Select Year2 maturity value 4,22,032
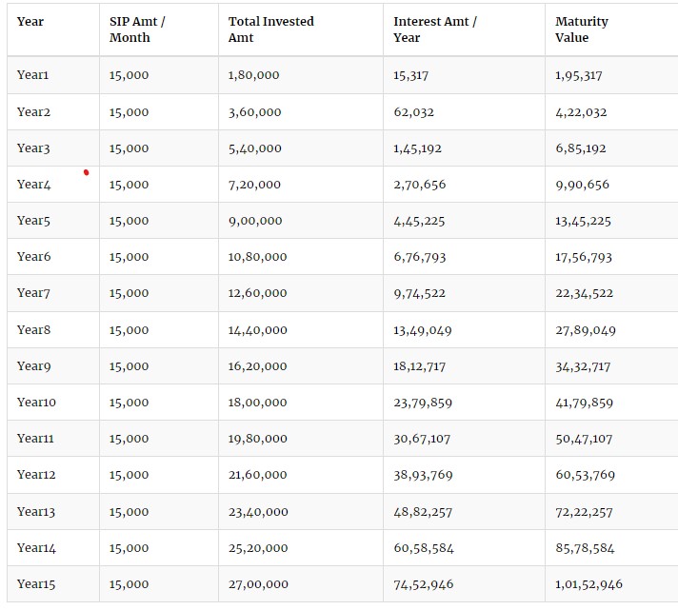 (x=581, y=112)
